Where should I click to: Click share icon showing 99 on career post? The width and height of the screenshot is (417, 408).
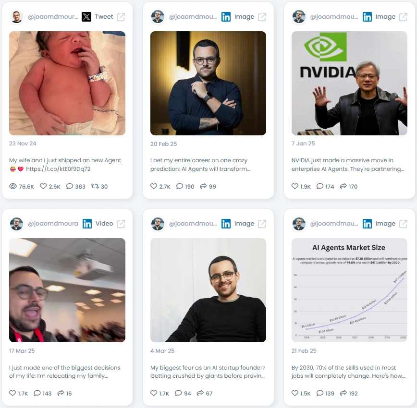coord(203,186)
